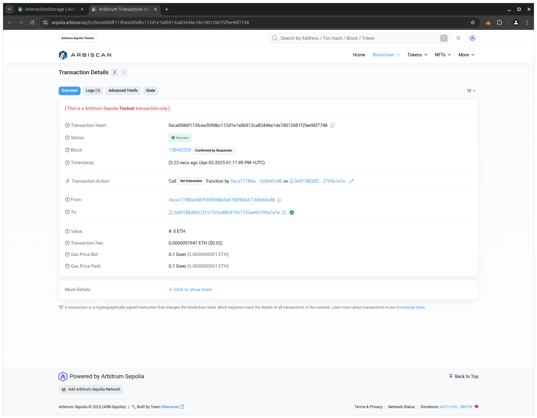Expand Click to show more details

click(190, 290)
